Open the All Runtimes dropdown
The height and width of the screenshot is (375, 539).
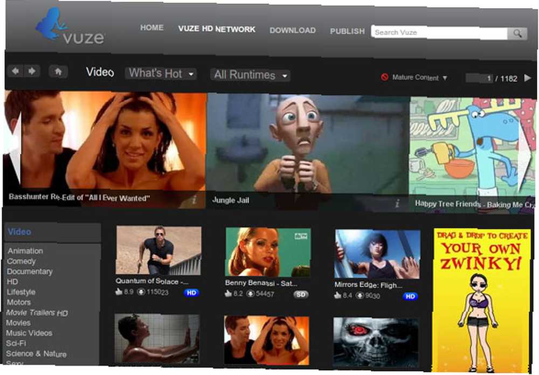pyautogui.click(x=250, y=75)
